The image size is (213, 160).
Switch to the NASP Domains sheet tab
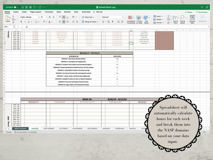[x=20, y=129]
